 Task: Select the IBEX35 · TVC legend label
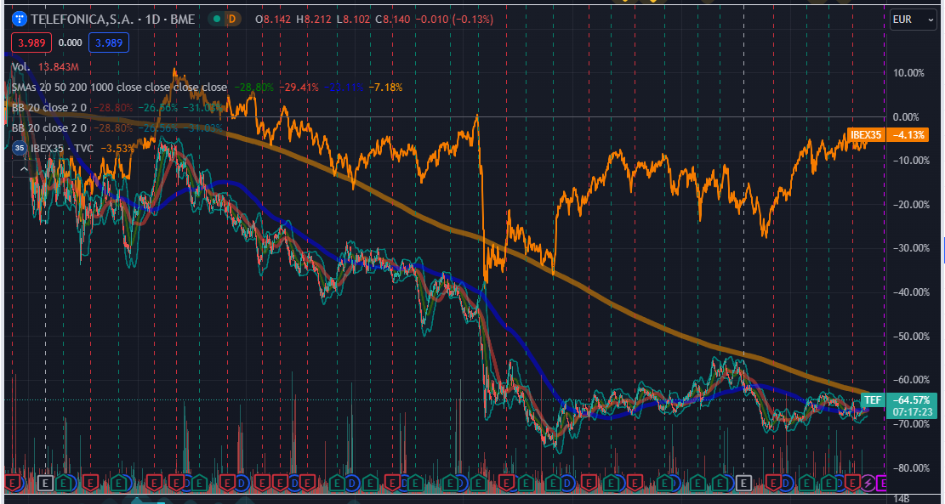(62, 148)
